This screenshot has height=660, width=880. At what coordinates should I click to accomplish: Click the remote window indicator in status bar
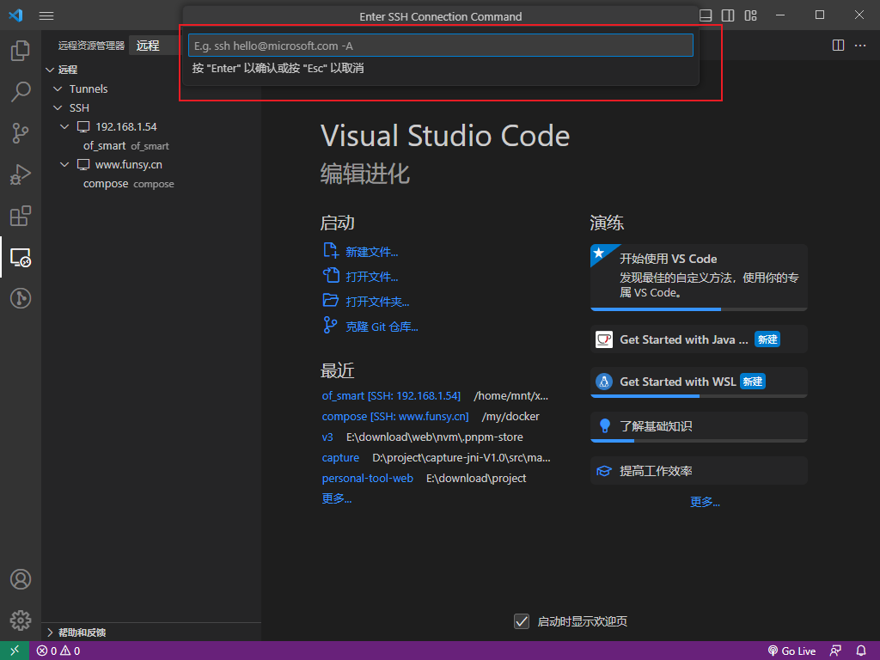coord(15,651)
